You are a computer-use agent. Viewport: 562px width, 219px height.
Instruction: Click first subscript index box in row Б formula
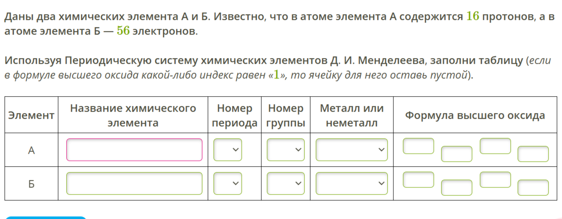[457, 188]
